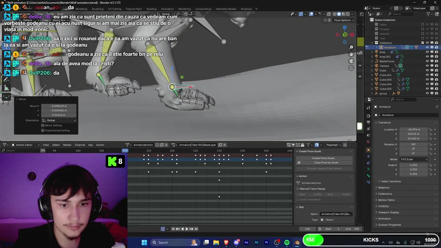Switch to Scripting workspace tab
This screenshot has width=441, height=248.
246,9
